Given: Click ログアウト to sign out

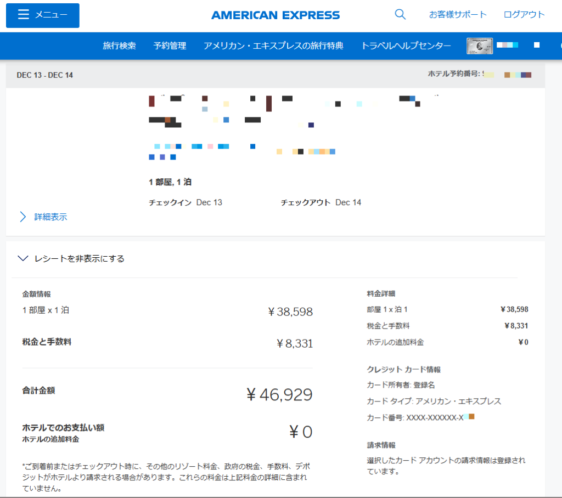Looking at the screenshot, I should pyautogui.click(x=524, y=14).
